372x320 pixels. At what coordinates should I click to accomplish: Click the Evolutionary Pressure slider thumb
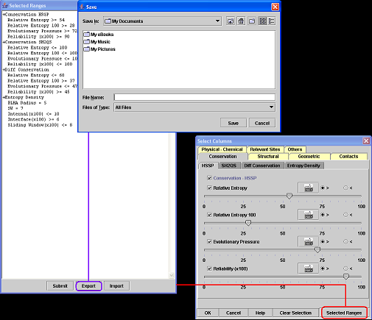(317, 250)
